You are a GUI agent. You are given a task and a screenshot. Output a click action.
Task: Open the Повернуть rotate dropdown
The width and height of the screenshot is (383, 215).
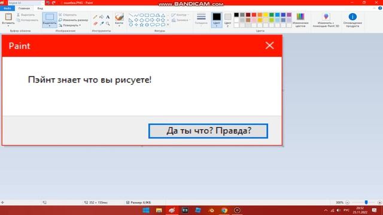69,25
